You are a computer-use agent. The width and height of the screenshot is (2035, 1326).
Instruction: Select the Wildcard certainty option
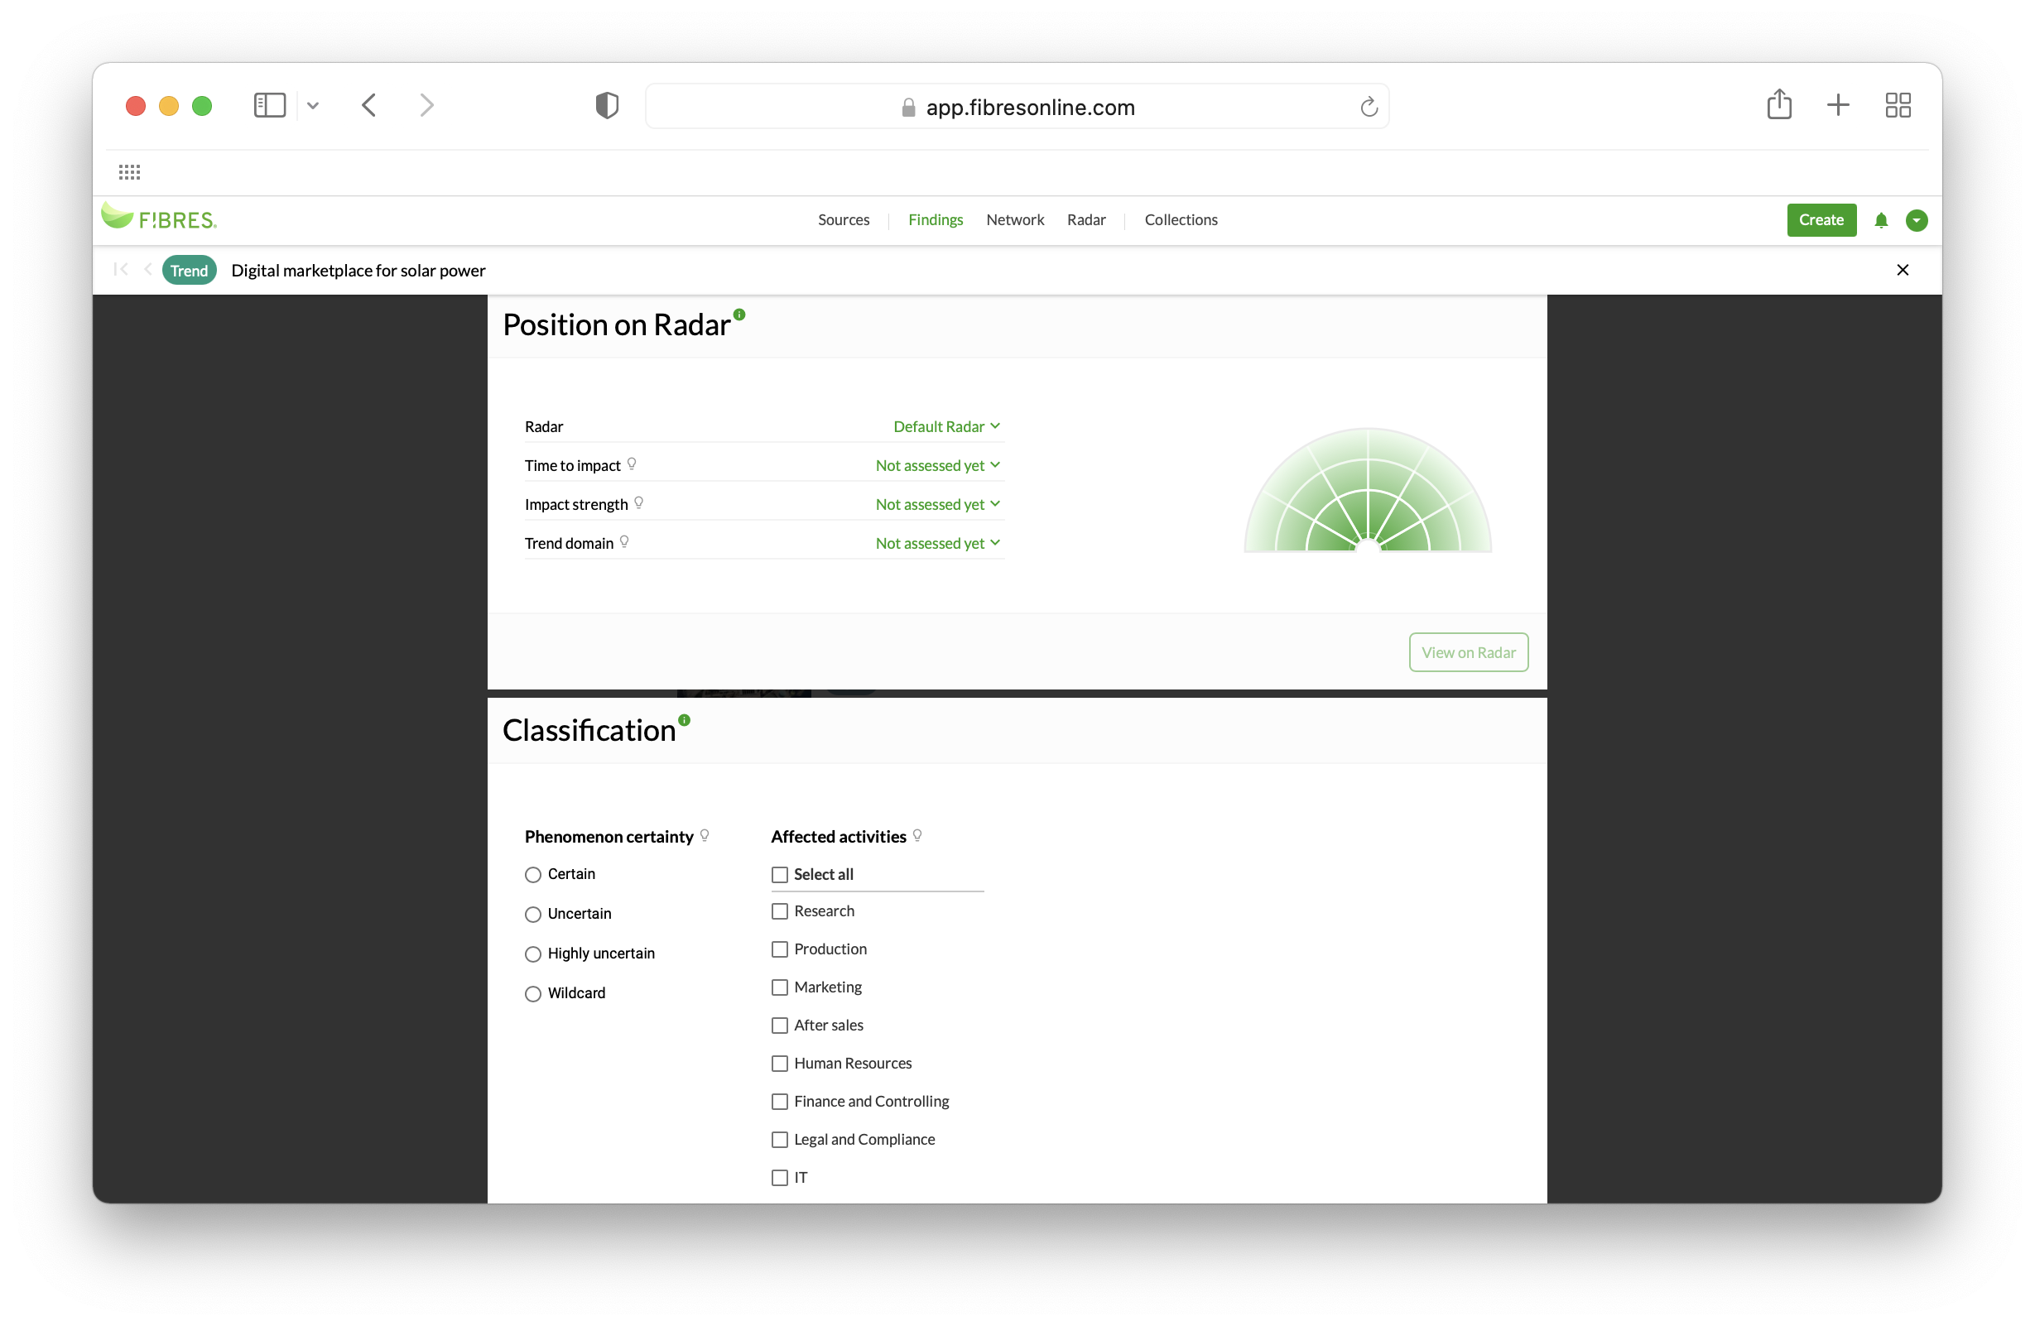532,993
